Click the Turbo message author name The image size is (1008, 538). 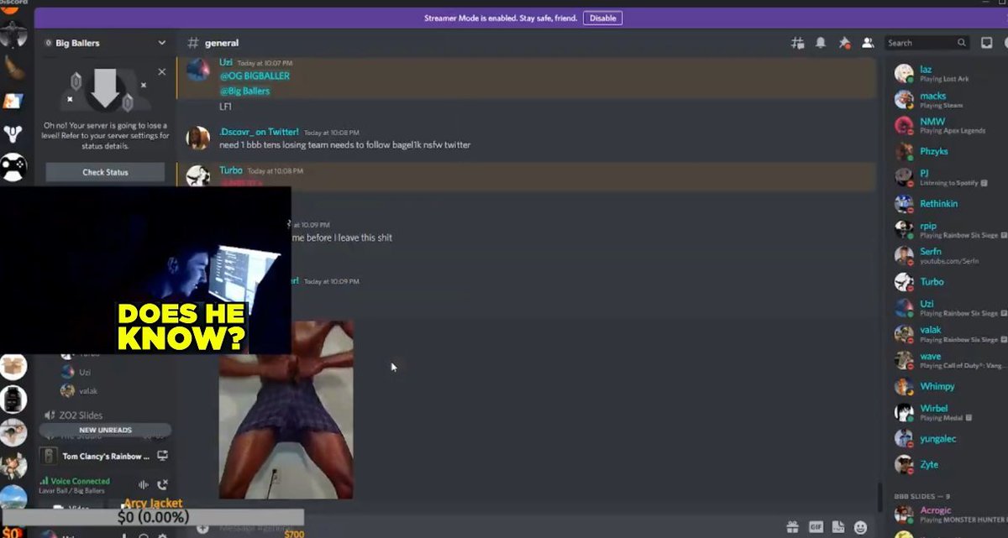click(231, 170)
